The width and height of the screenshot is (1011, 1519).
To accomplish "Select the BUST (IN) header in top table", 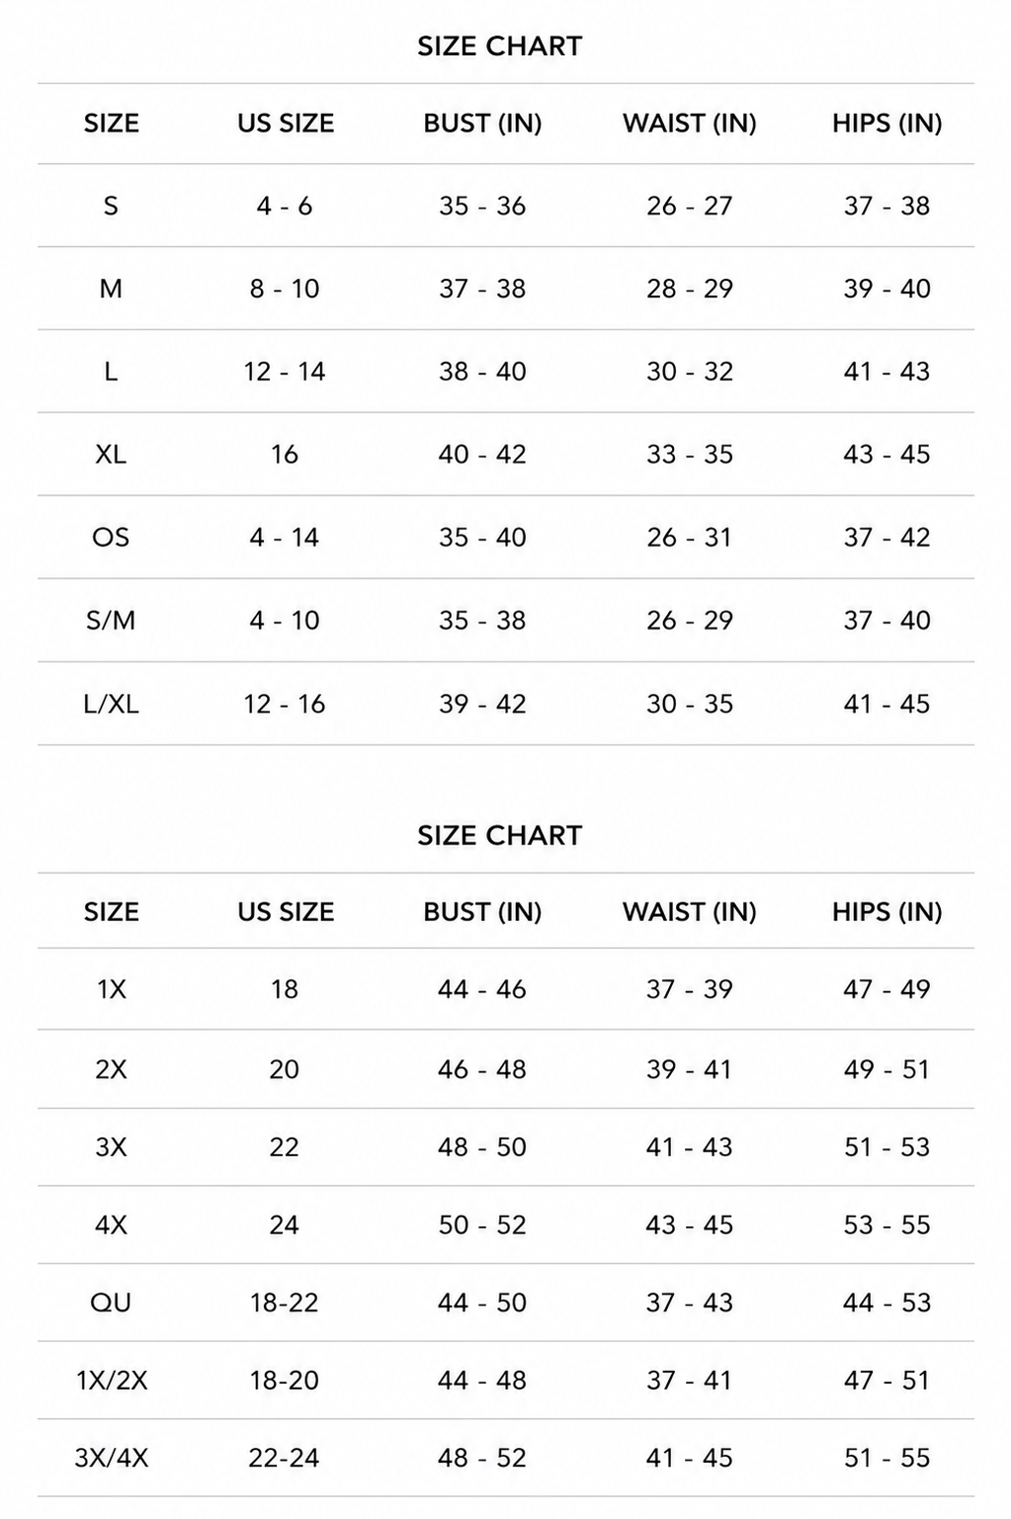I will tap(482, 124).
